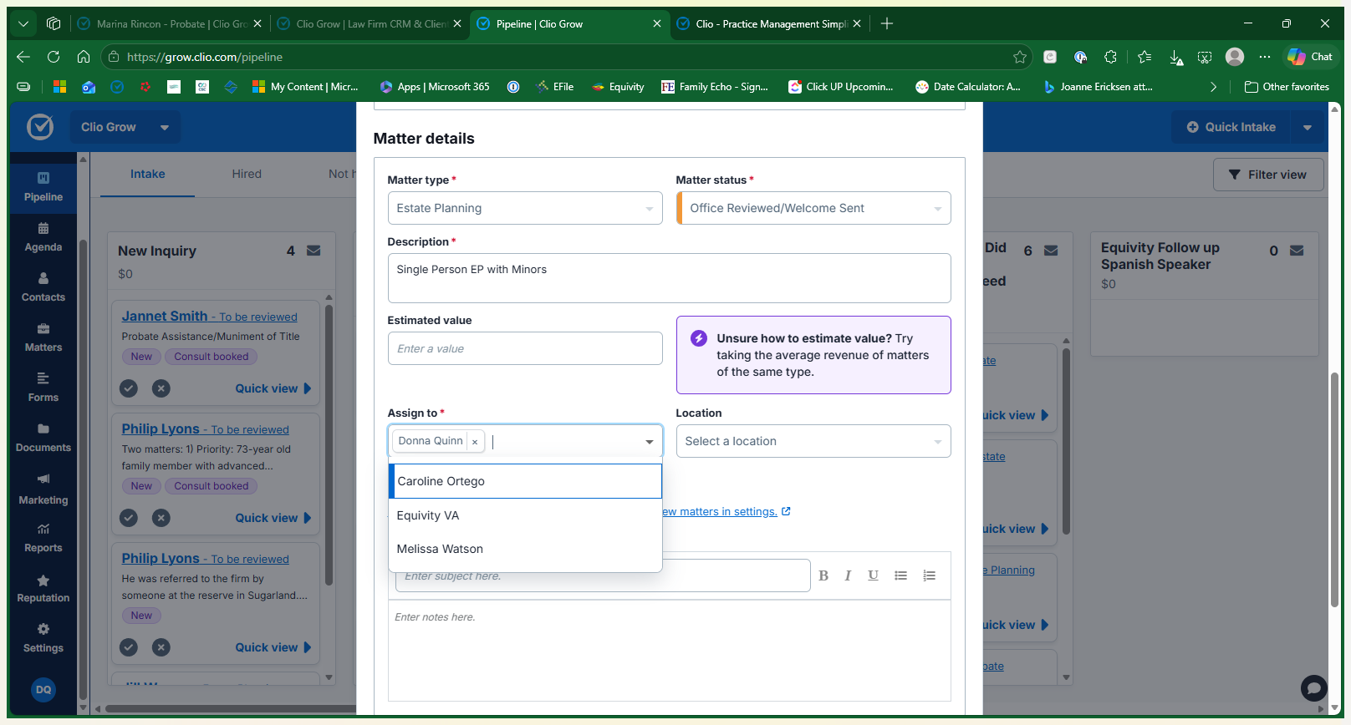Click the X icon on Jannet Smith card
1351x725 pixels.
tap(161, 388)
